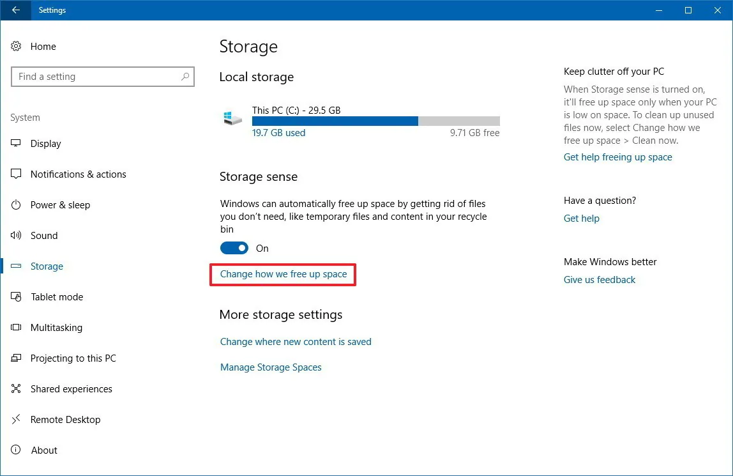733x476 pixels.
Task: Click the Shared experiences icon
Action: click(x=16, y=388)
